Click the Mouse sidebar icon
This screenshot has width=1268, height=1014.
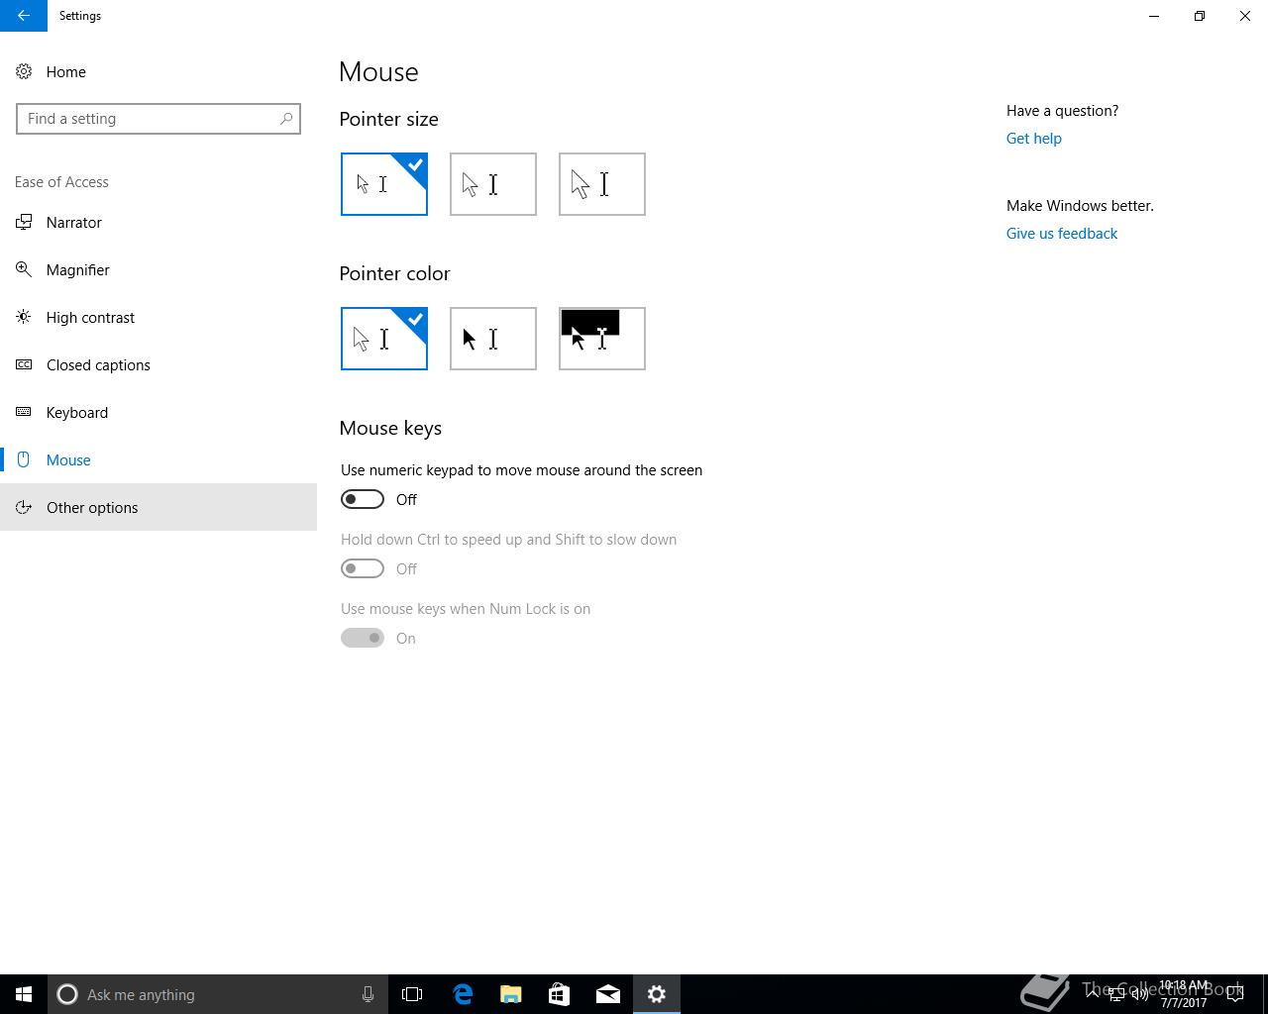click(24, 460)
